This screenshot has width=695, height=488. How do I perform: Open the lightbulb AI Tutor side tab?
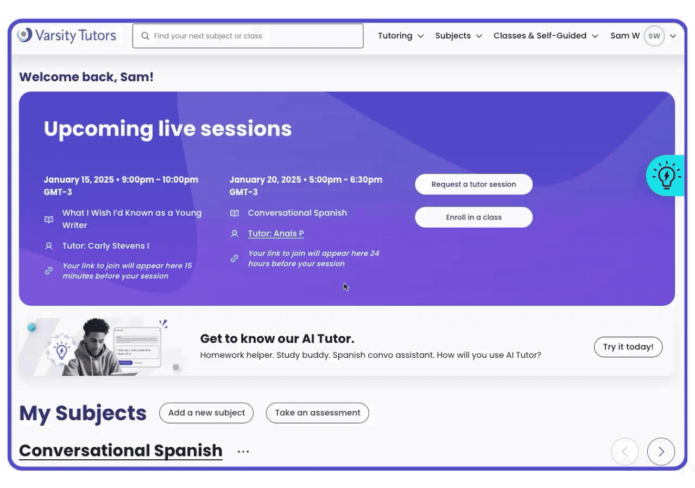point(666,175)
